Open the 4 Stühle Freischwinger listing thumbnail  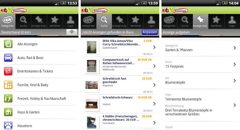coord(92,123)
